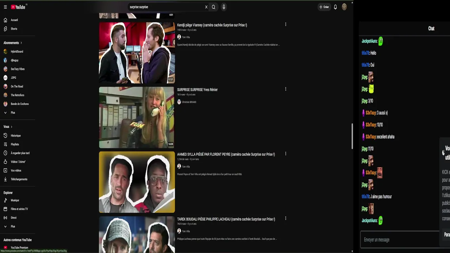Open Vidéos "J'aime" in sidebar

(18, 162)
